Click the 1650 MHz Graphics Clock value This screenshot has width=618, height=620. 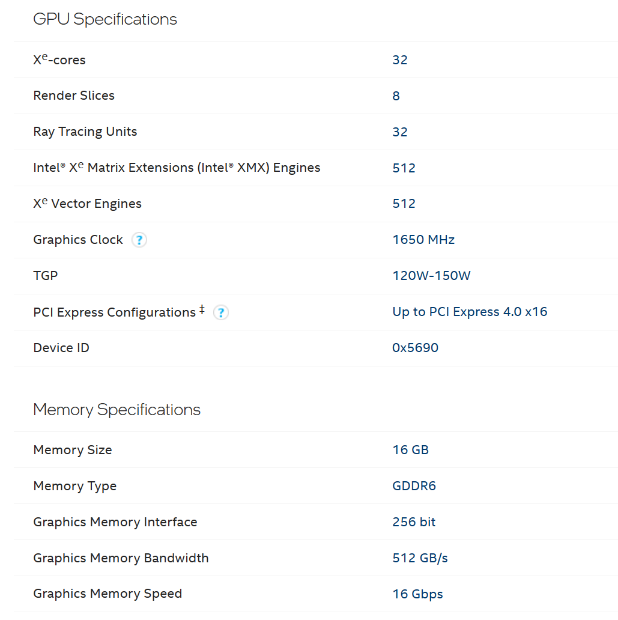423,240
